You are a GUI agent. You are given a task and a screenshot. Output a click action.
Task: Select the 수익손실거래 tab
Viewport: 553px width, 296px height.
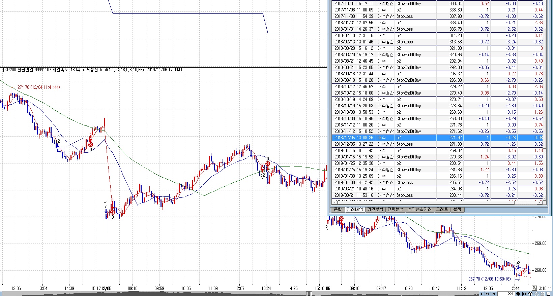click(419, 209)
